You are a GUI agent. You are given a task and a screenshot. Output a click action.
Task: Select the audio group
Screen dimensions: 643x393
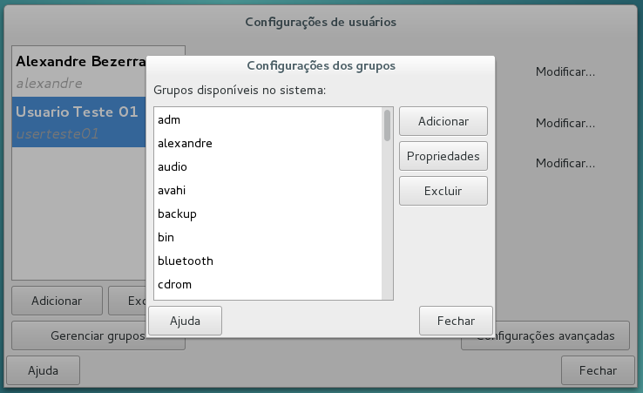pyautogui.click(x=267, y=166)
